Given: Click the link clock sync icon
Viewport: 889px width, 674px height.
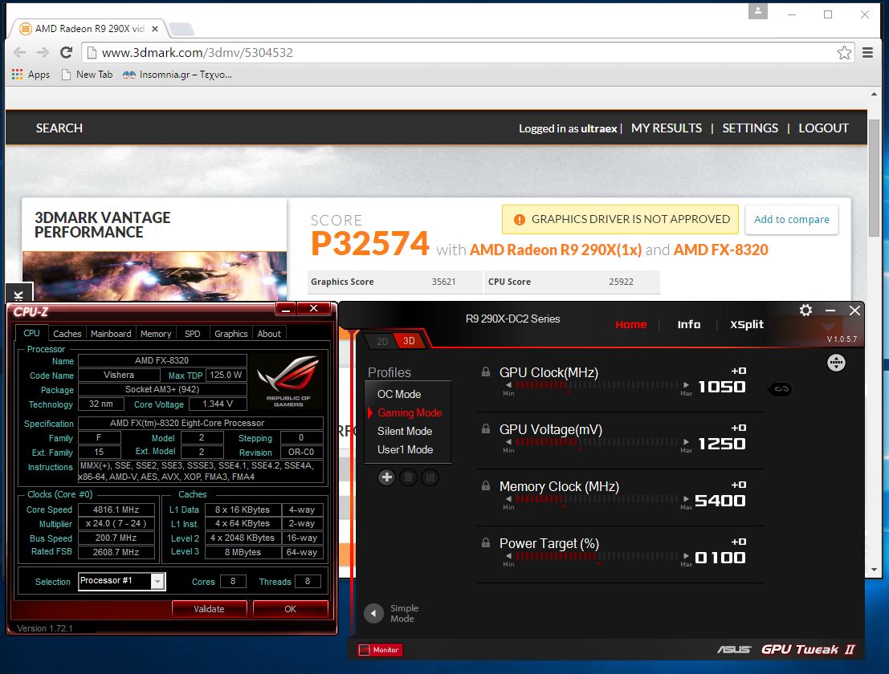Looking at the screenshot, I should pos(781,388).
